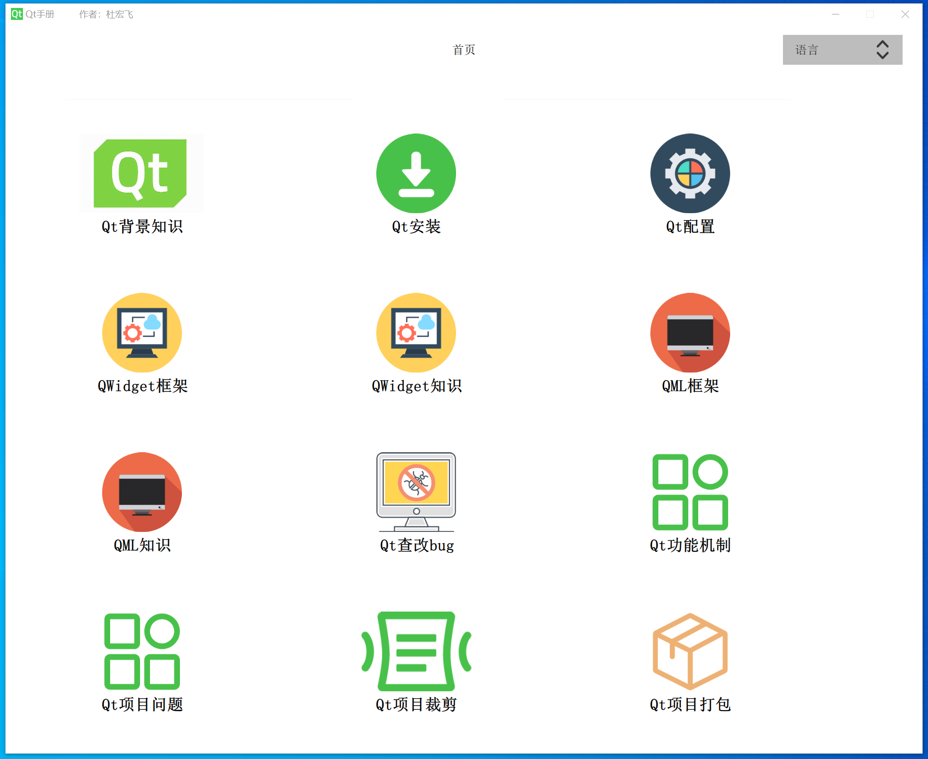This screenshot has width=928, height=759.
Task: Click the Qt背景知识 label
Action: coord(142,227)
